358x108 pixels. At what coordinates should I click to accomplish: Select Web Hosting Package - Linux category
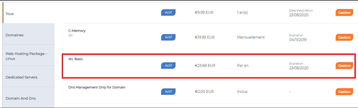(x=28, y=55)
